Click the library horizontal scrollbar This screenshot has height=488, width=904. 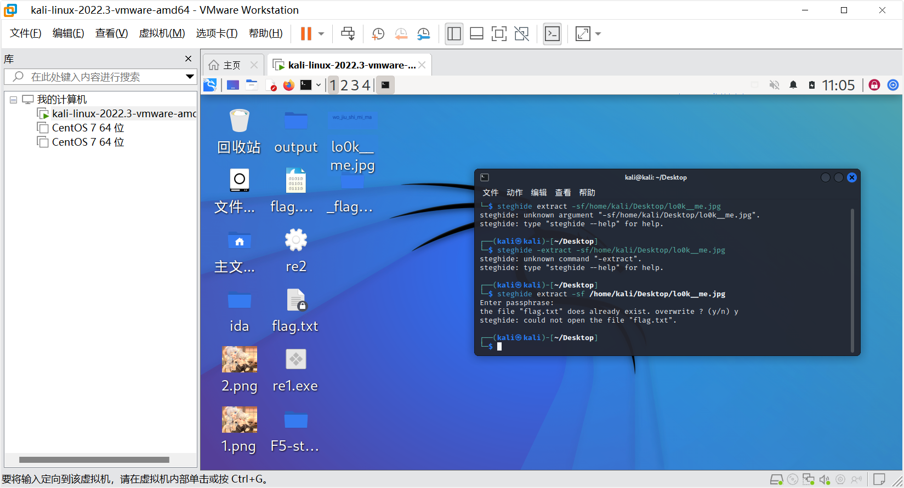pos(94,460)
